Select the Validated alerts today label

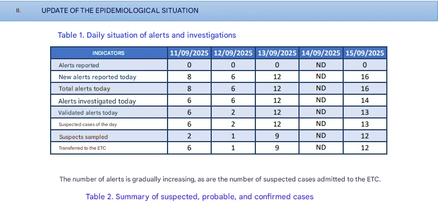(88, 113)
